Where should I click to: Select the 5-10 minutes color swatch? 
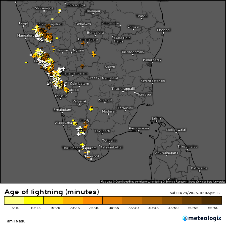pyautogui.click(x=14, y=200)
